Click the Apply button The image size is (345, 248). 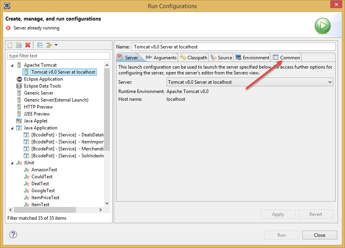pyautogui.click(x=278, y=214)
